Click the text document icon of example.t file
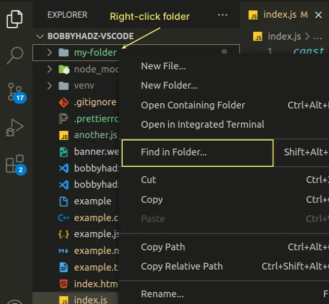 pos(64,267)
